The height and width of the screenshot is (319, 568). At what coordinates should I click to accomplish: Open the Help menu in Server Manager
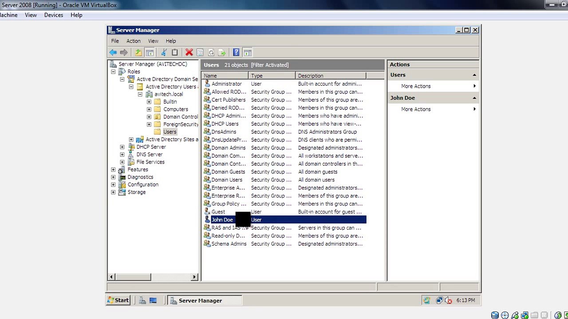tap(171, 41)
